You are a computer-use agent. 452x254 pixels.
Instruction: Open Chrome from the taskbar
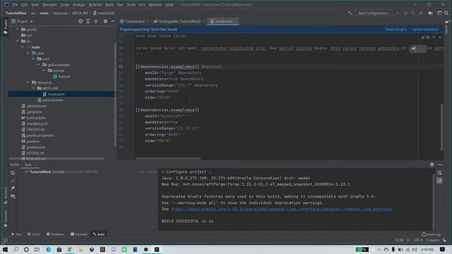pos(70,249)
